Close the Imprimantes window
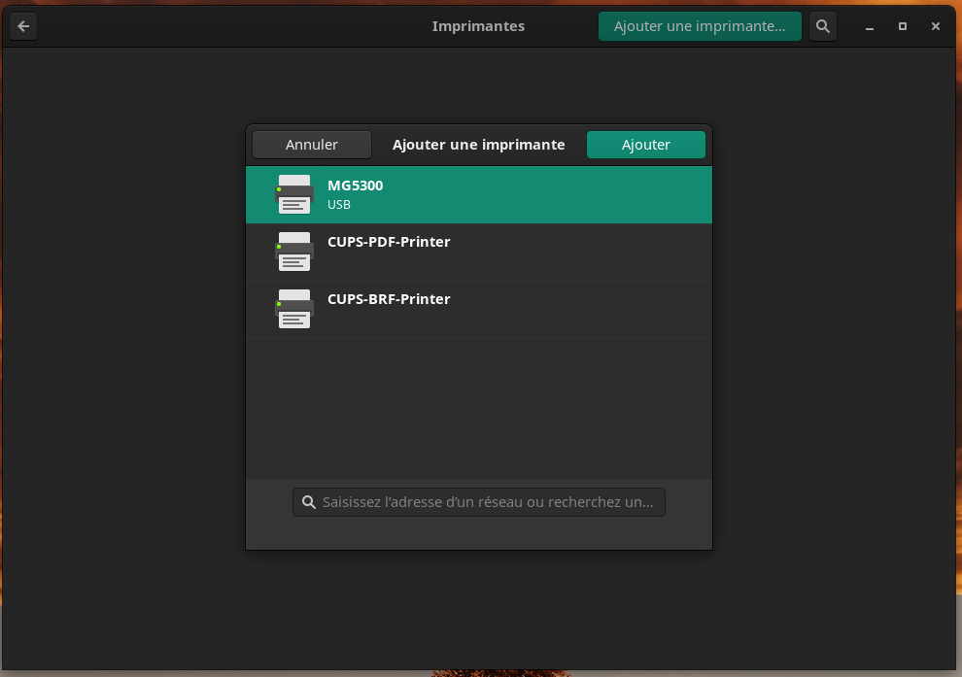Image resolution: width=962 pixels, height=677 pixels. coord(936,26)
